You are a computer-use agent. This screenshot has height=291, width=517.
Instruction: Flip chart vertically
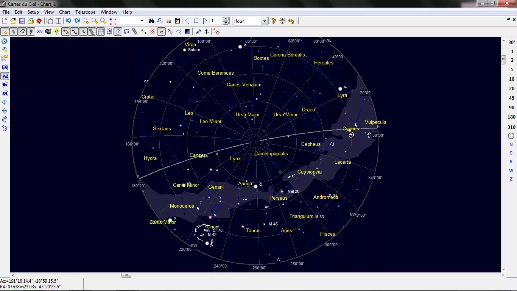(5, 111)
